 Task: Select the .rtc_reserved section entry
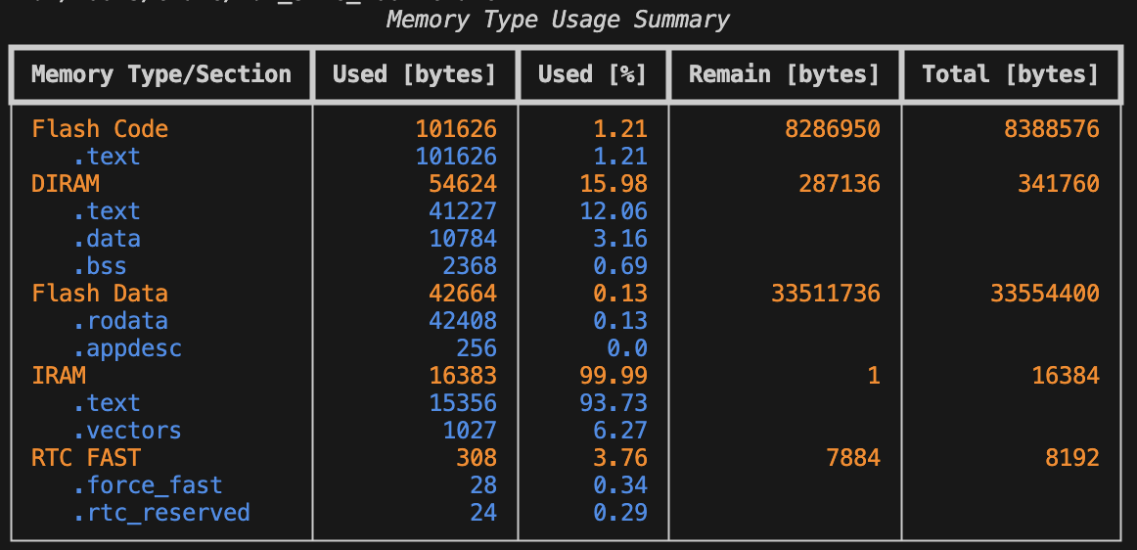pyautogui.click(x=161, y=513)
